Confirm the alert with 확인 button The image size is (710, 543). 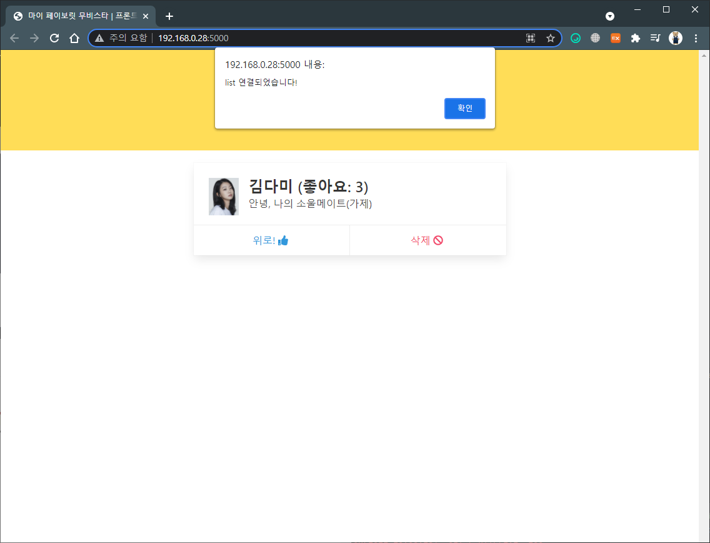[464, 109]
